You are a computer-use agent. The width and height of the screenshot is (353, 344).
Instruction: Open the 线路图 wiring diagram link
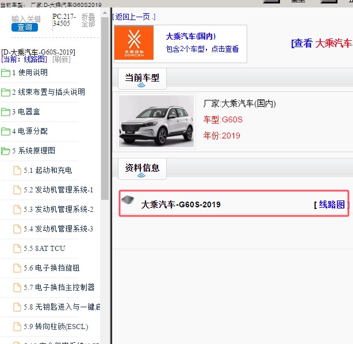(332, 205)
